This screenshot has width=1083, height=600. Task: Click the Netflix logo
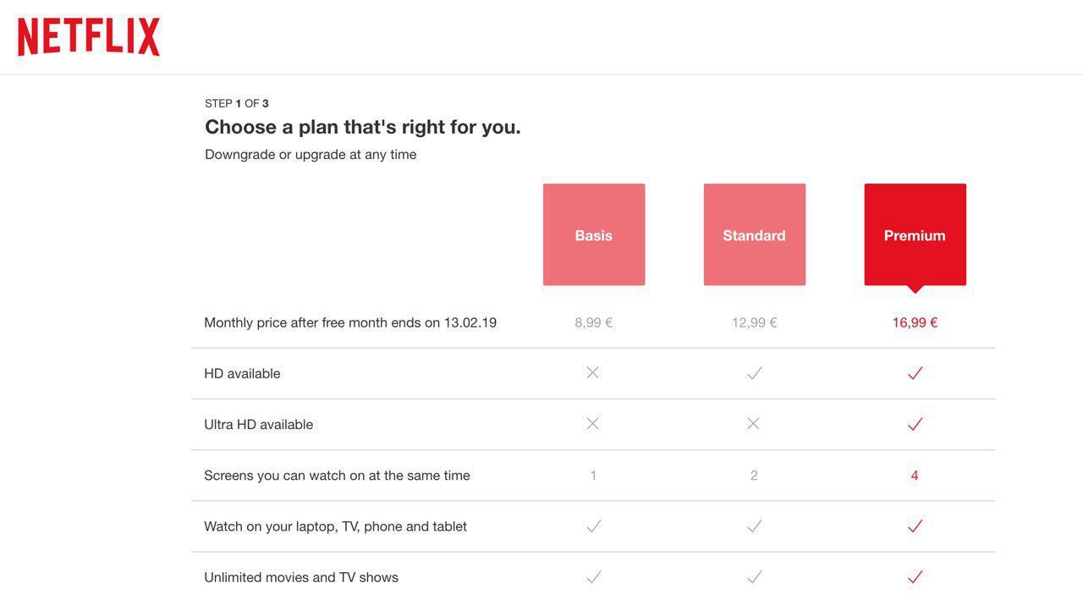[89, 37]
